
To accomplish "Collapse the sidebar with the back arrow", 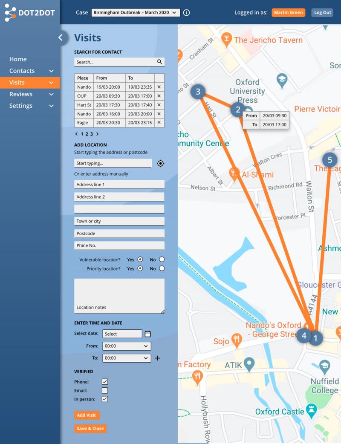I will coord(61,37).
